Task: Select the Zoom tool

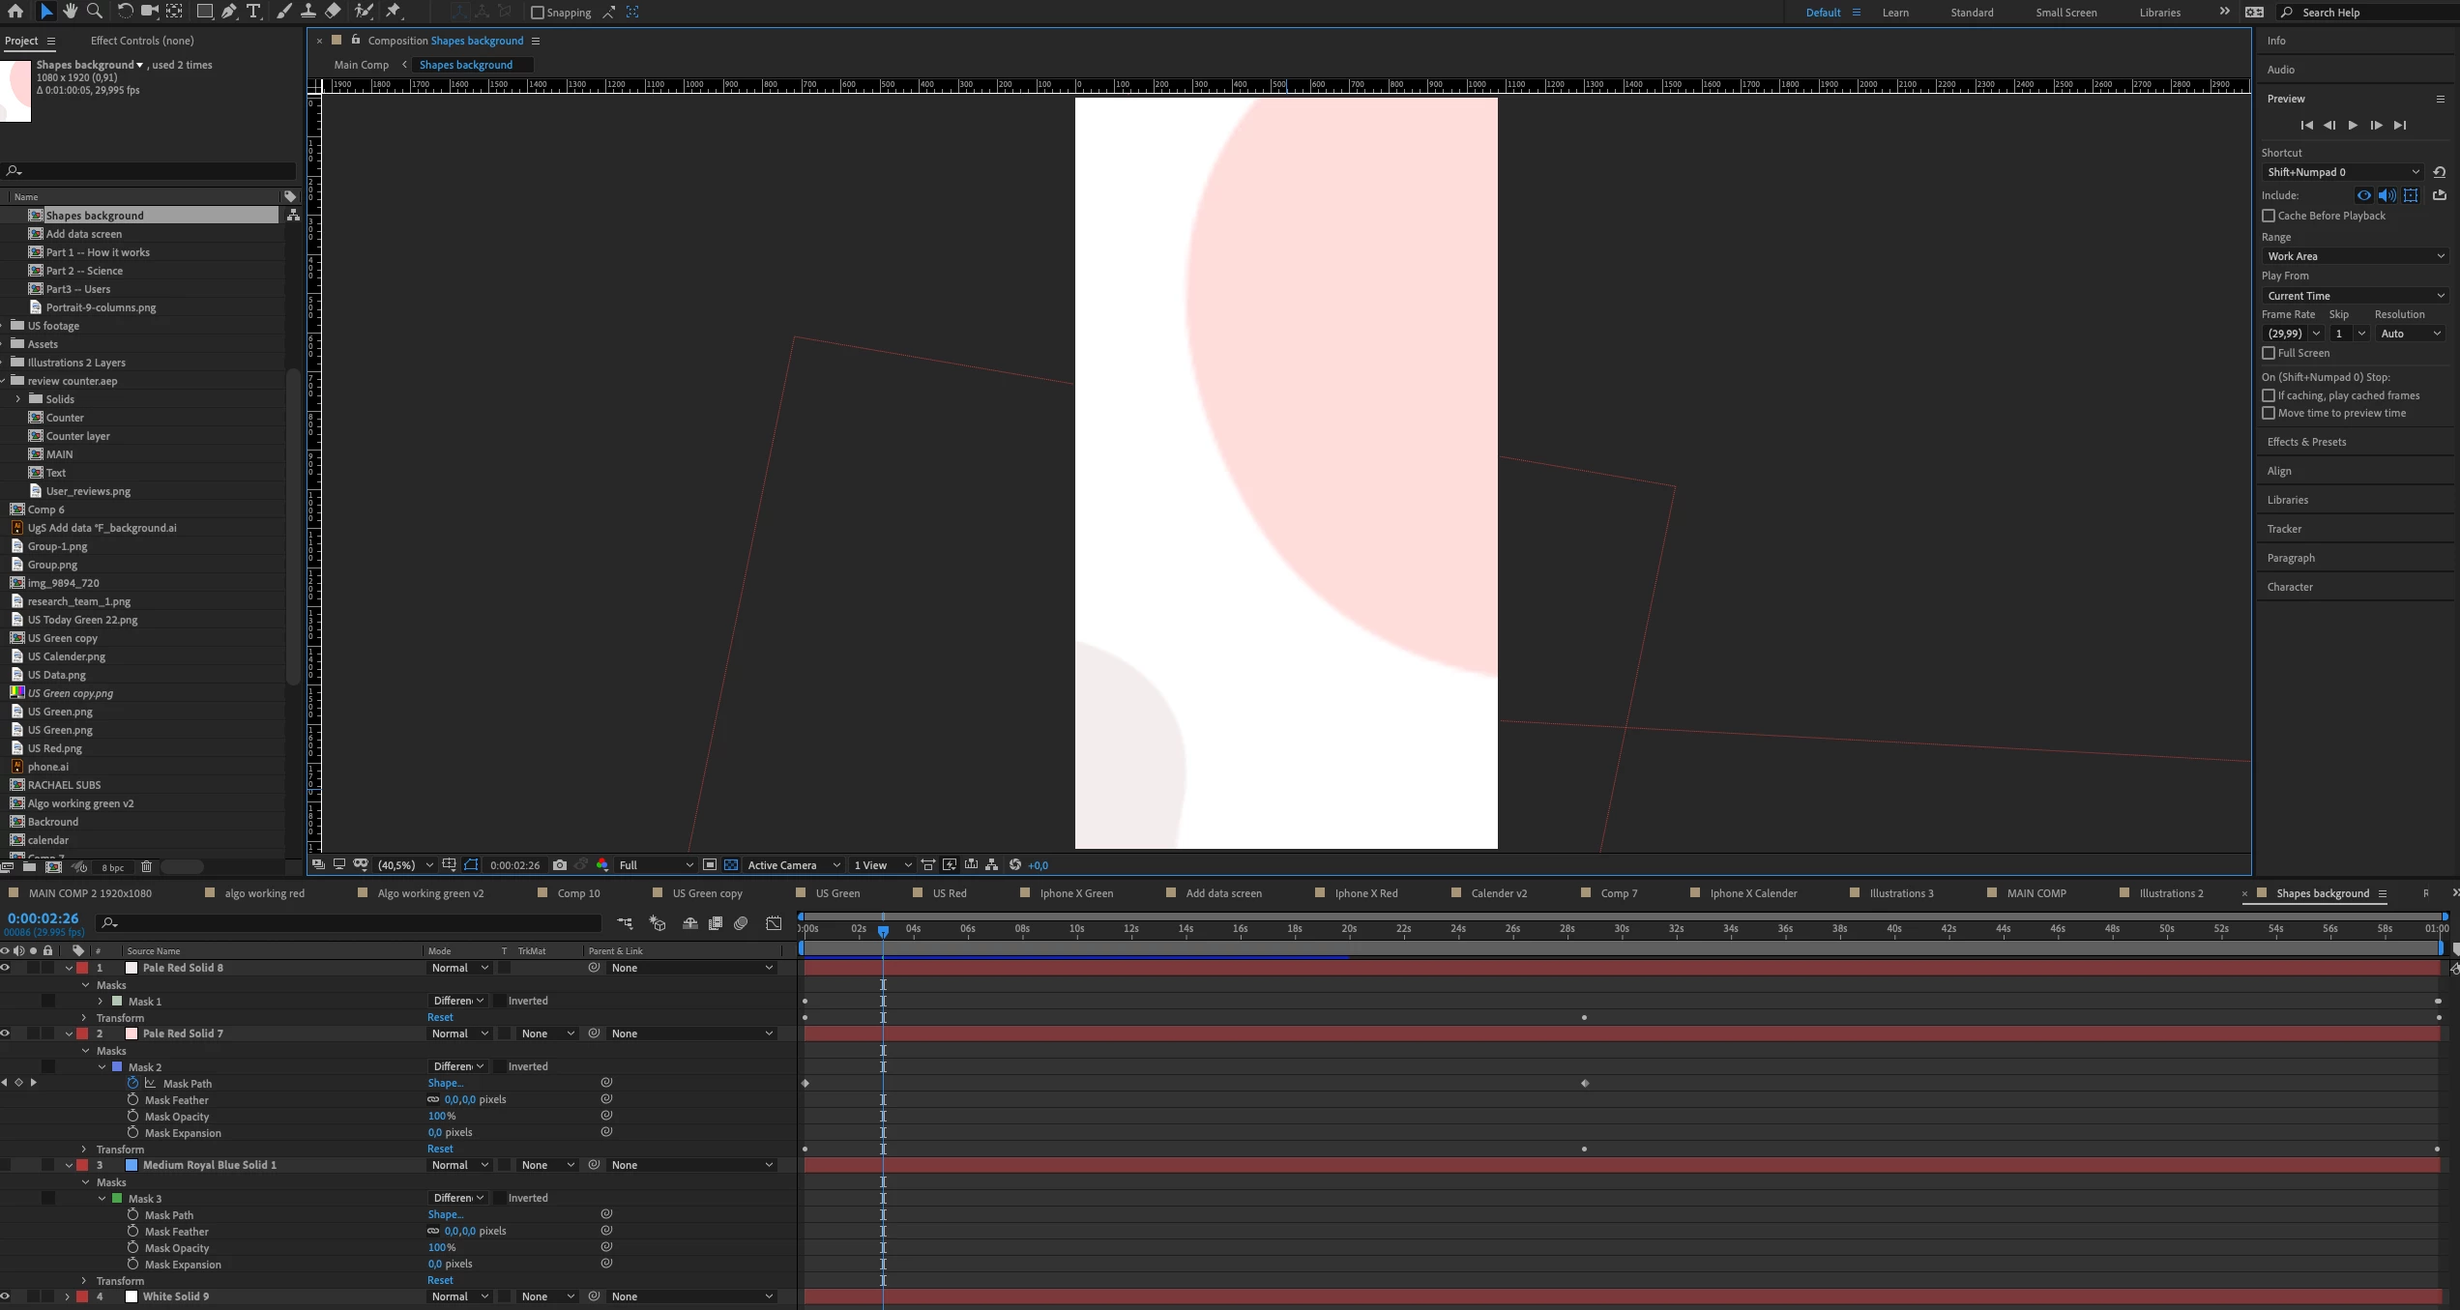Action: click(95, 12)
